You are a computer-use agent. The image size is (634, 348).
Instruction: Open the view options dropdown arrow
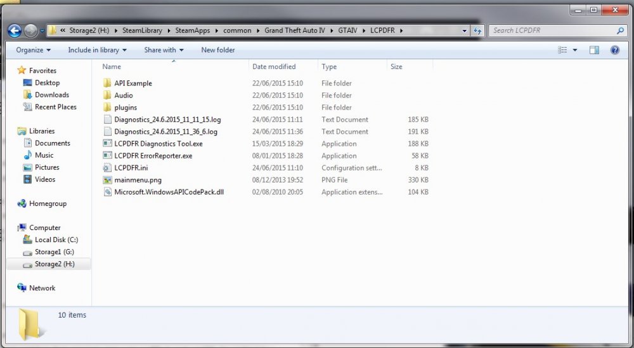[574, 50]
